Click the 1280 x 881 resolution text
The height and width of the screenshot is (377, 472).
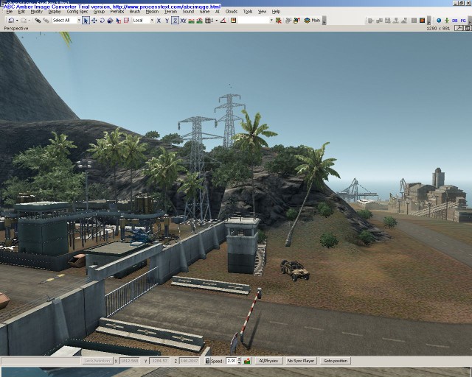click(438, 29)
